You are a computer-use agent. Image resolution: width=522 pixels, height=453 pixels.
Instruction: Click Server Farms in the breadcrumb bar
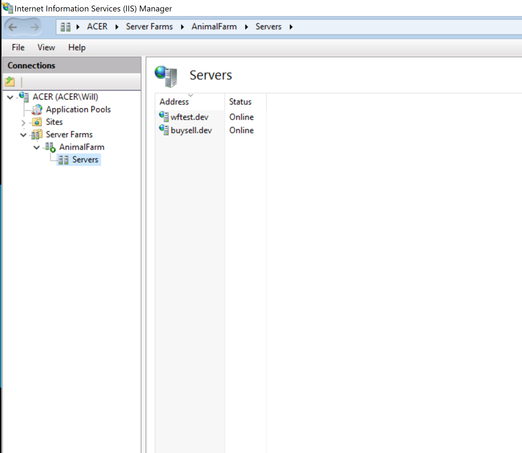pyautogui.click(x=149, y=26)
